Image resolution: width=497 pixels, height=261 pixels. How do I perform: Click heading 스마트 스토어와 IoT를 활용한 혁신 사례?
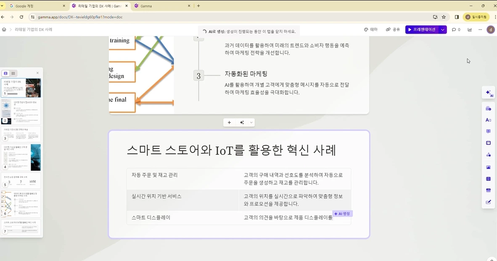point(231,150)
